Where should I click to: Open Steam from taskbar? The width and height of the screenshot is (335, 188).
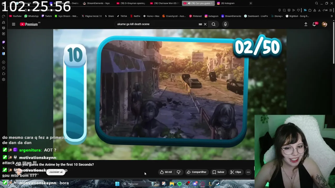tap(217, 184)
